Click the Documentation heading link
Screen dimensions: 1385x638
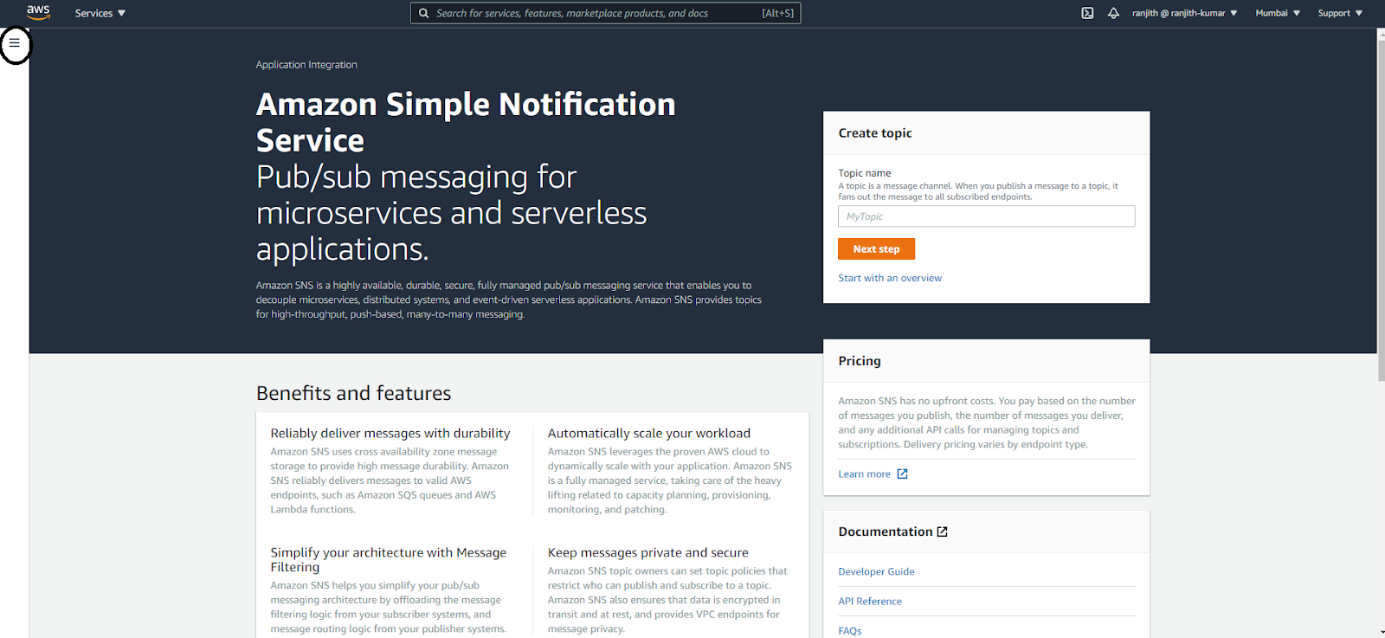pyautogui.click(x=886, y=532)
